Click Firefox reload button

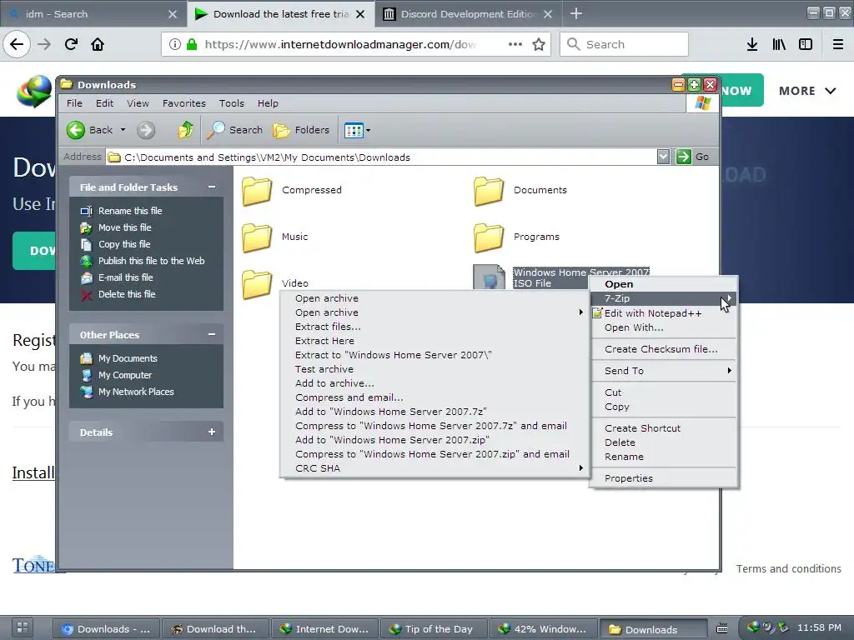71,44
